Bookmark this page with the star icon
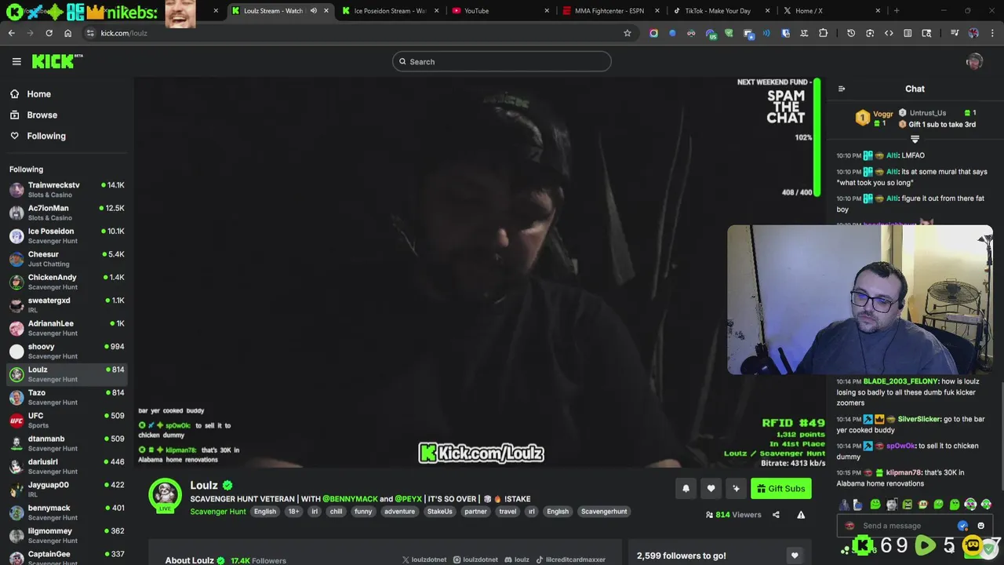This screenshot has width=1004, height=565. pyautogui.click(x=627, y=33)
